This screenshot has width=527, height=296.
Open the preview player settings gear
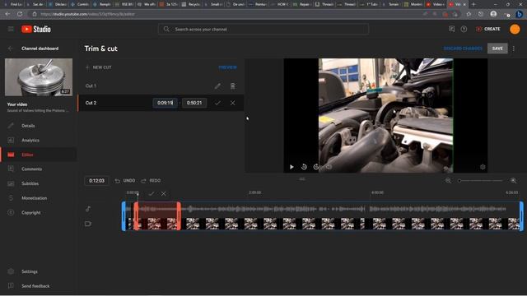483,167
